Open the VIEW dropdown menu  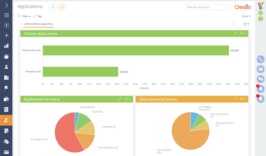pos(246,16)
